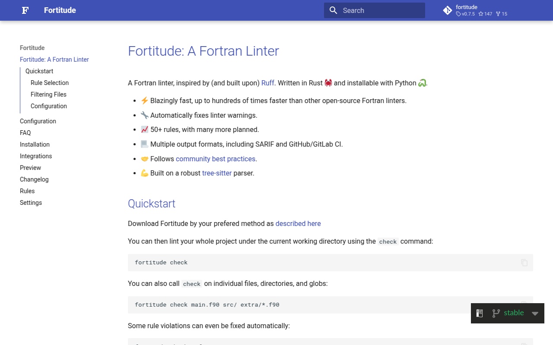Image resolution: width=553 pixels, height=345 pixels.
Task: Go to Quickstart in sidebar
Action: tap(39, 71)
